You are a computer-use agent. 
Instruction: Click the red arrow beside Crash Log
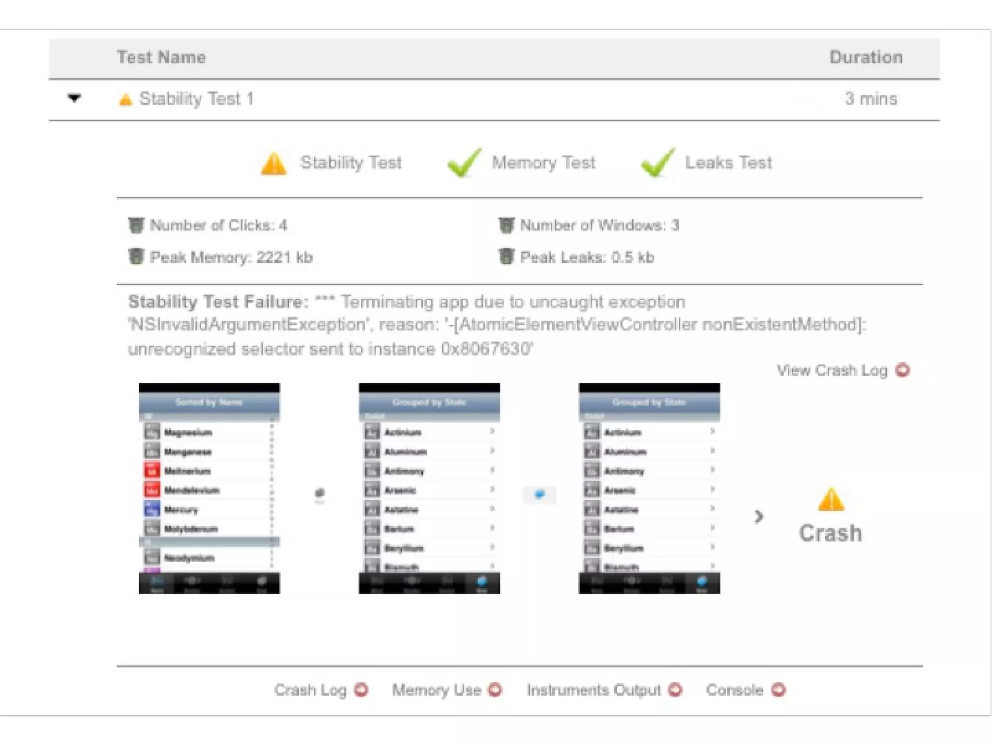tap(361, 690)
